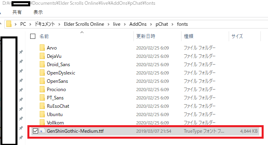The width and height of the screenshot is (268, 145).
Task: Click the 4,844 KB size cell
Action: click(x=249, y=131)
